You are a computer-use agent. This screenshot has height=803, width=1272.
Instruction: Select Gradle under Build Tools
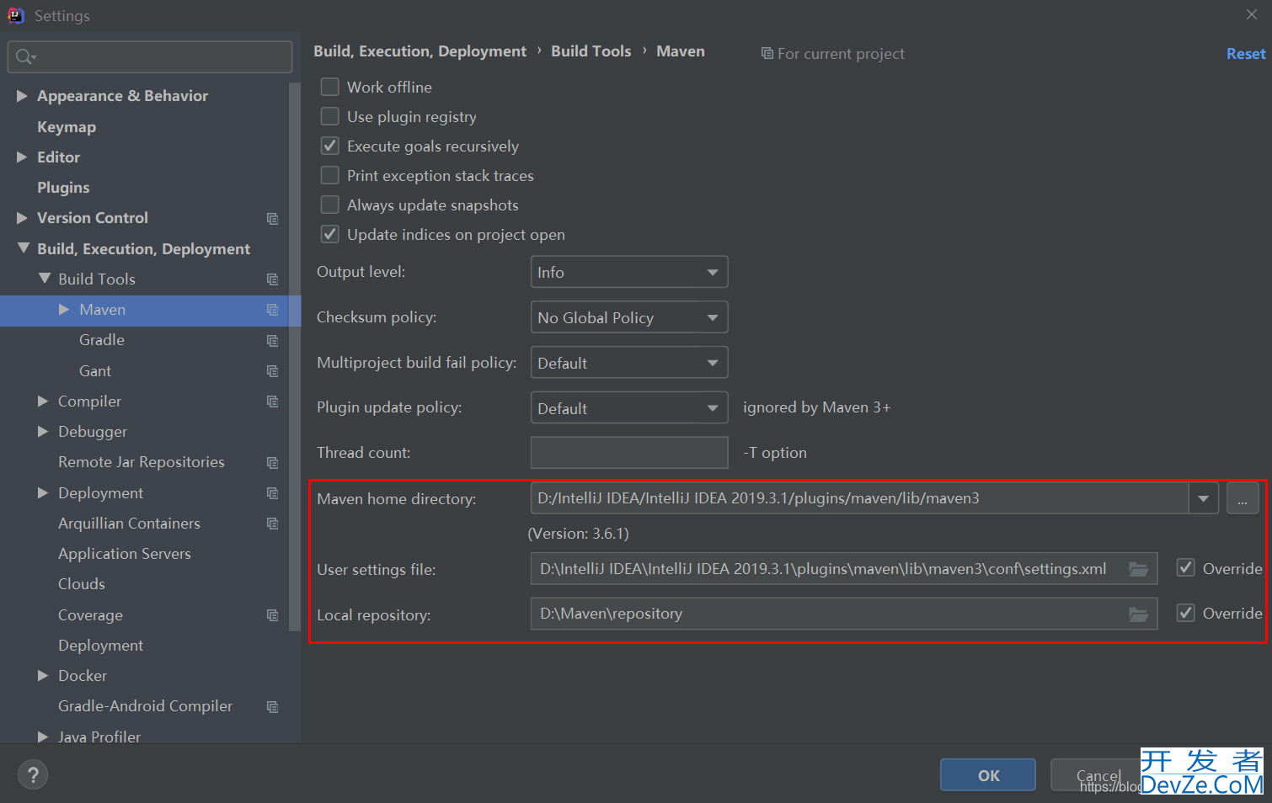click(102, 340)
